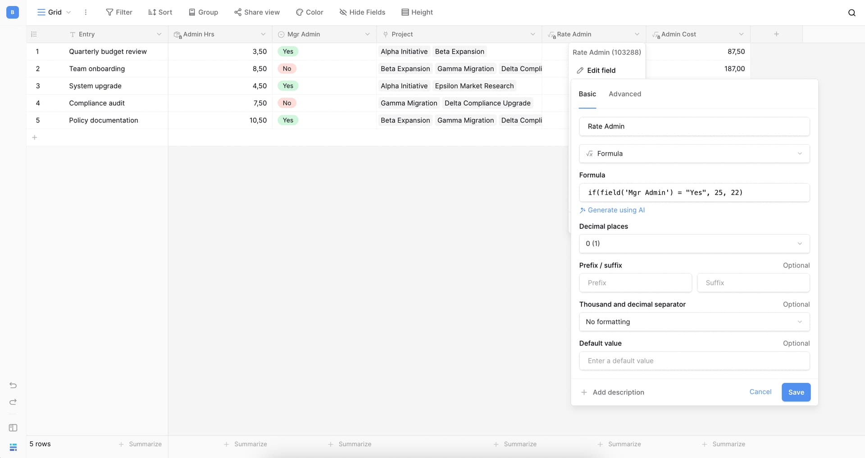This screenshot has height=458, width=865.
Task: Switch to the Advanced tab
Action: (x=624, y=94)
